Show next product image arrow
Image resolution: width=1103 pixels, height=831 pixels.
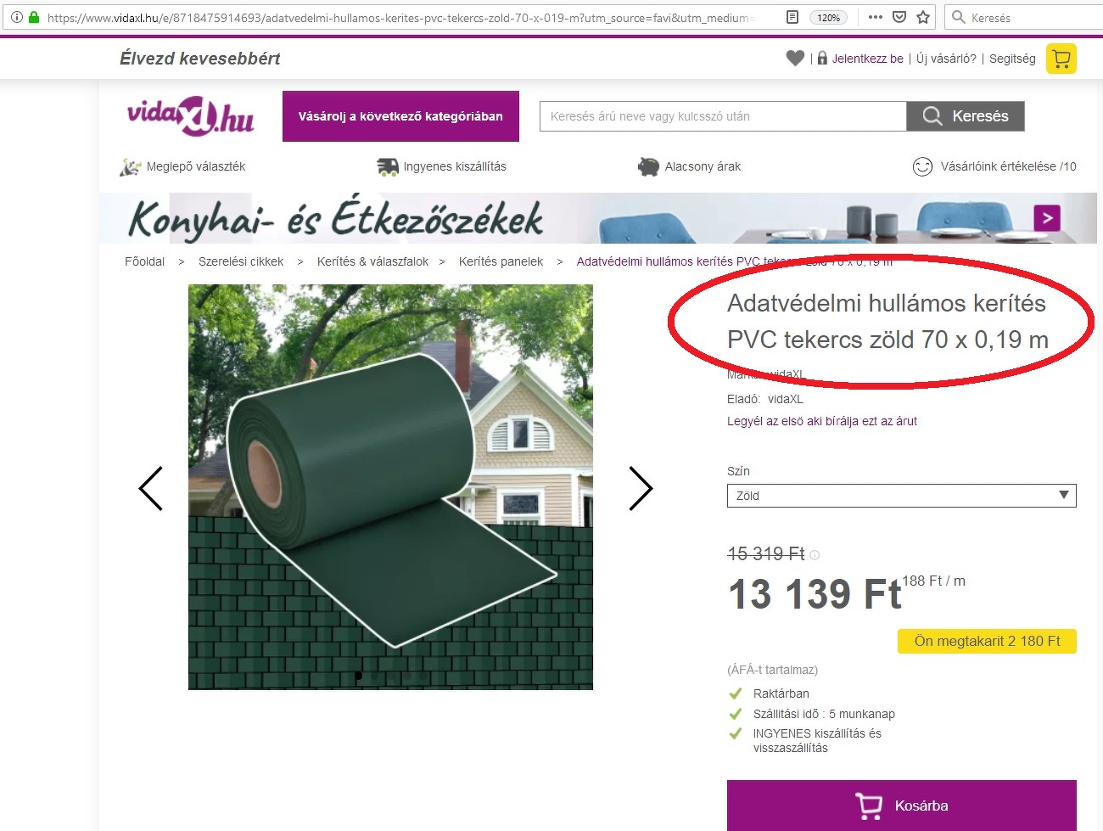click(641, 488)
